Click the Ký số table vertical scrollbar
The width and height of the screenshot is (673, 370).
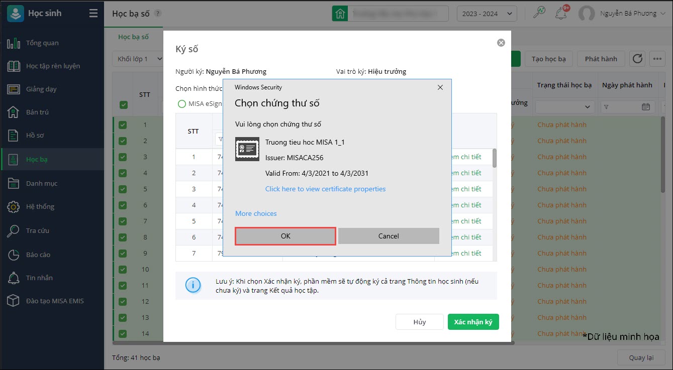point(495,158)
